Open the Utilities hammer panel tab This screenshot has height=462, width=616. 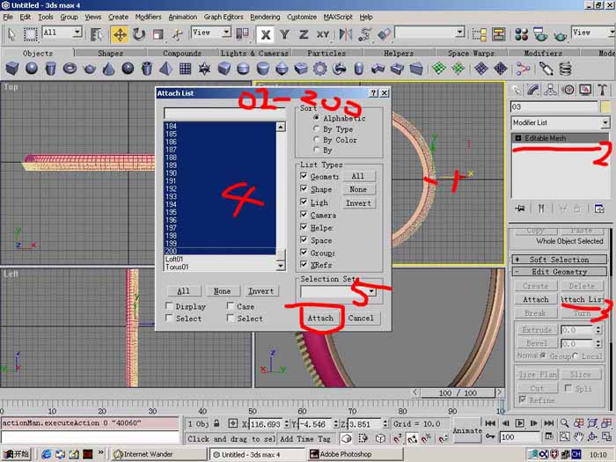point(602,91)
